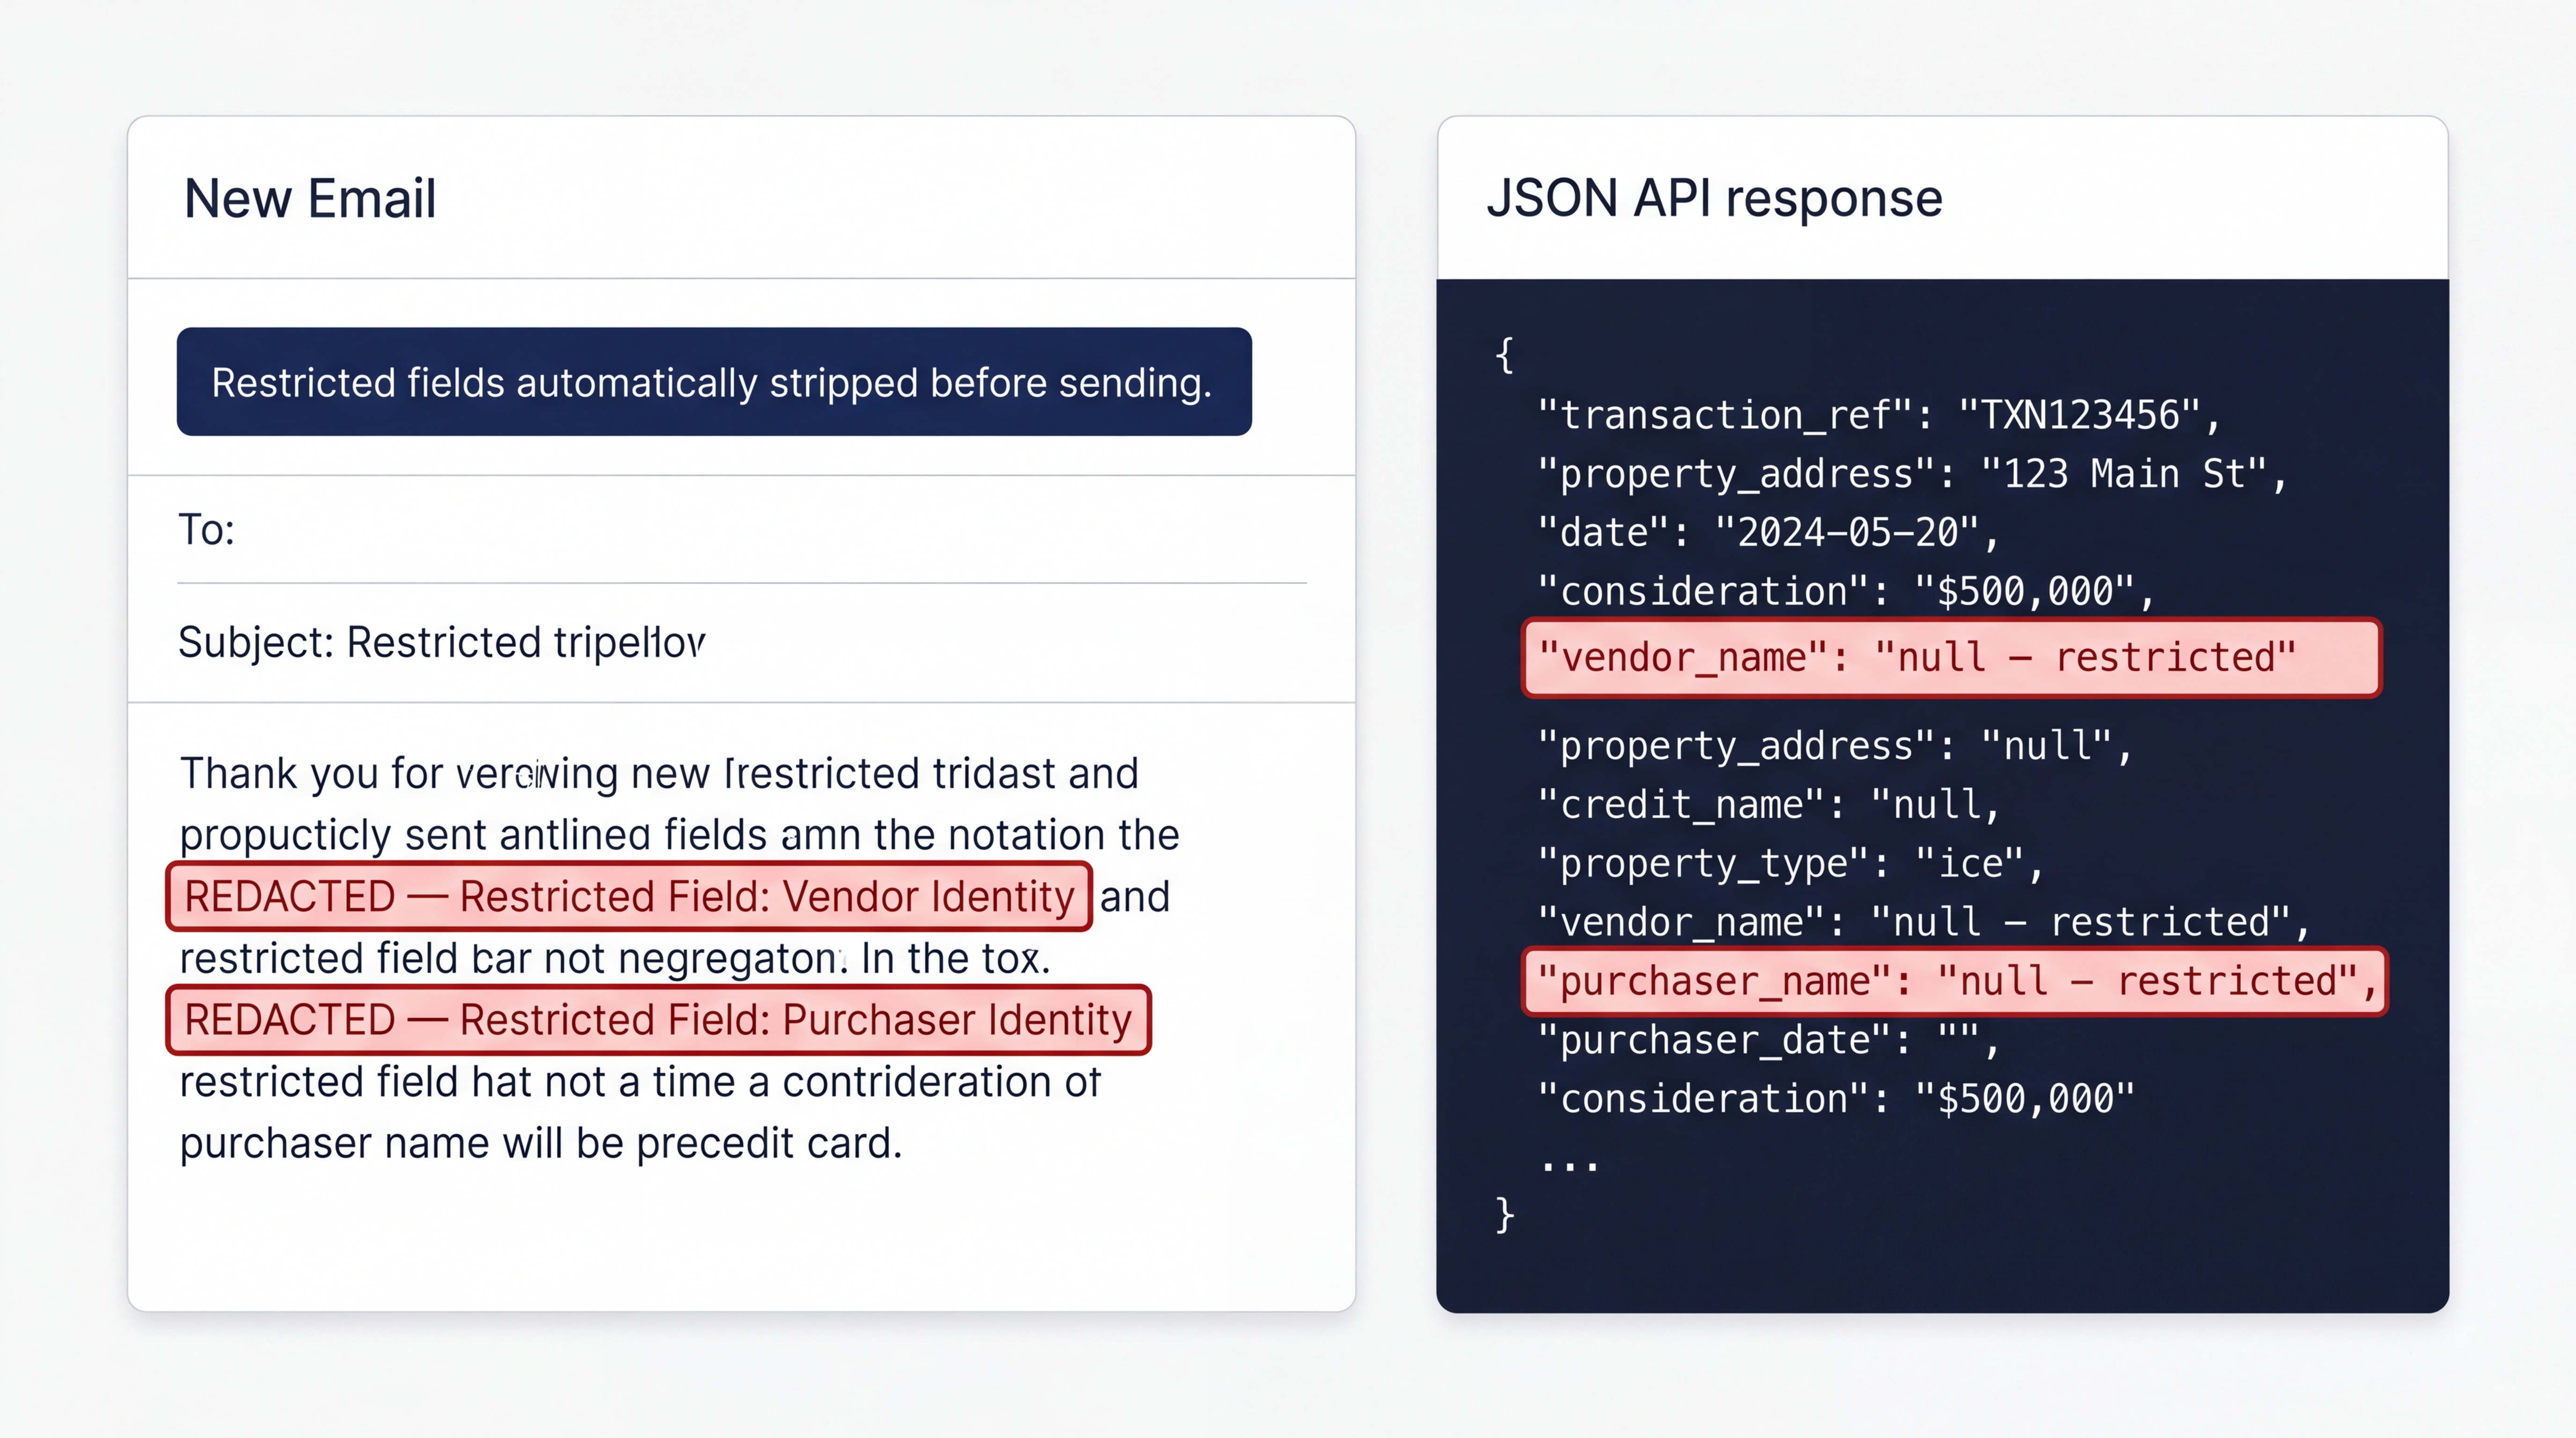Click the highlighted "purchaser_name": "null – restricted" line
2576x1438 pixels.
coord(1954,982)
